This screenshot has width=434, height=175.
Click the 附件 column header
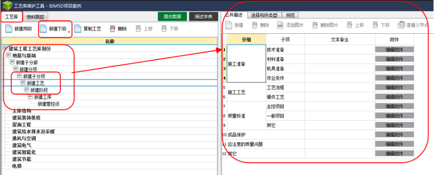(394, 40)
